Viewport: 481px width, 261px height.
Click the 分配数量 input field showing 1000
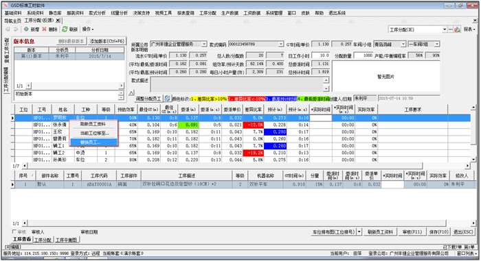pos(363,55)
